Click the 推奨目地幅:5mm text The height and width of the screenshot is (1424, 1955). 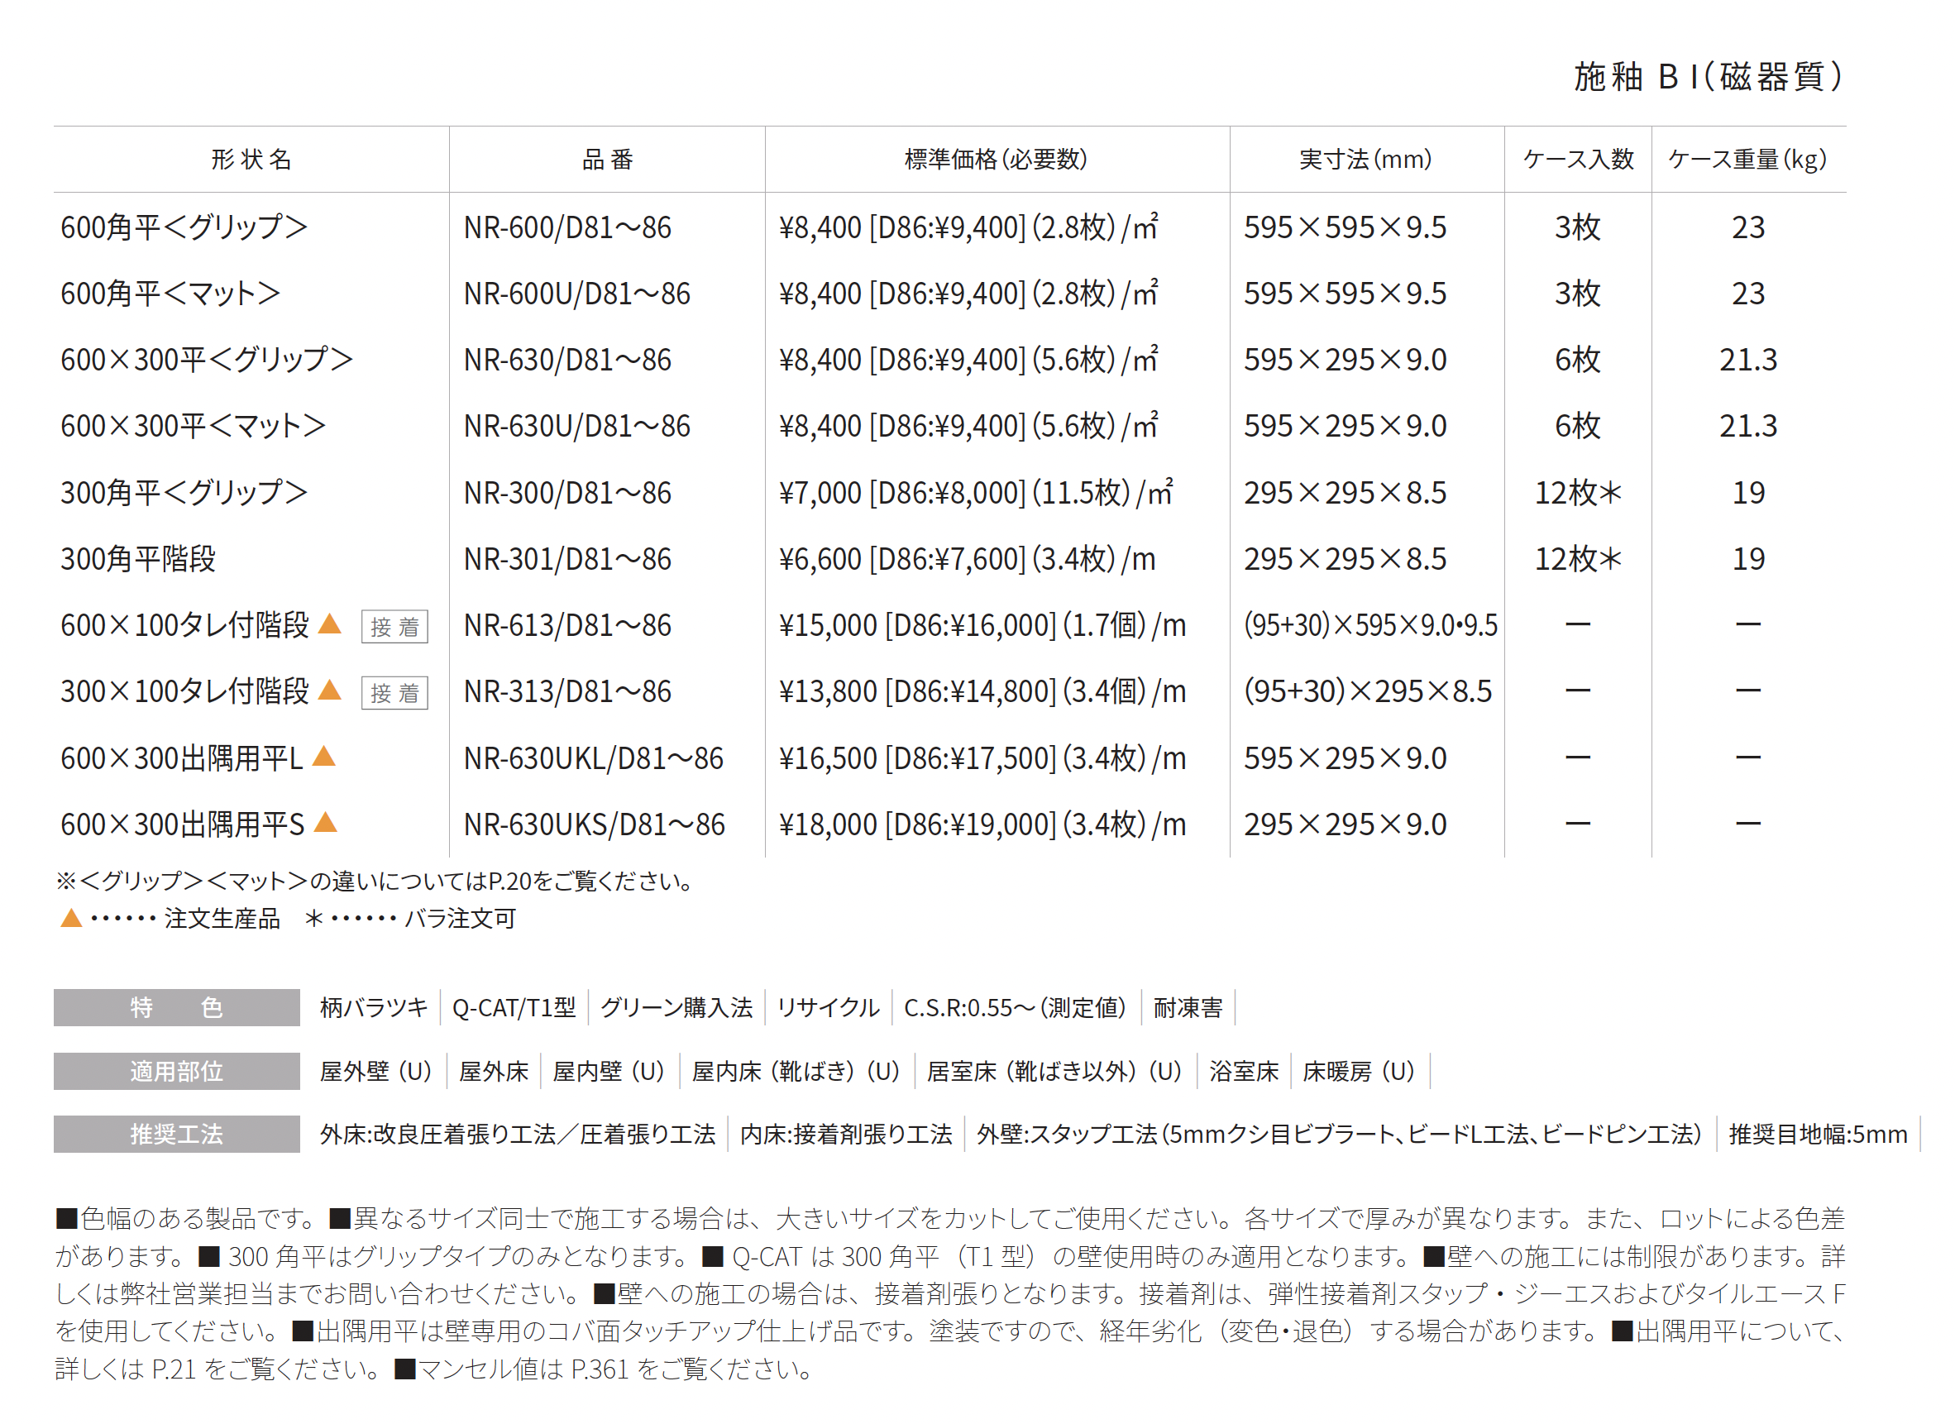pos(1818,1135)
